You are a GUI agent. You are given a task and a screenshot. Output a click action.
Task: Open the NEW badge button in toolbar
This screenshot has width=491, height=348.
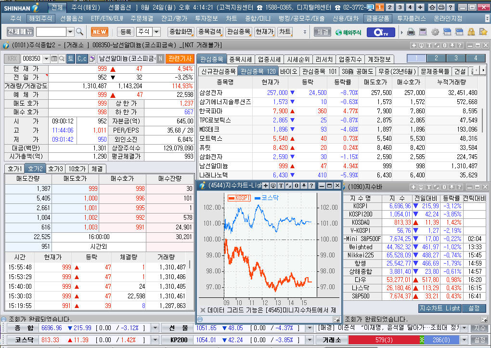tap(100, 32)
